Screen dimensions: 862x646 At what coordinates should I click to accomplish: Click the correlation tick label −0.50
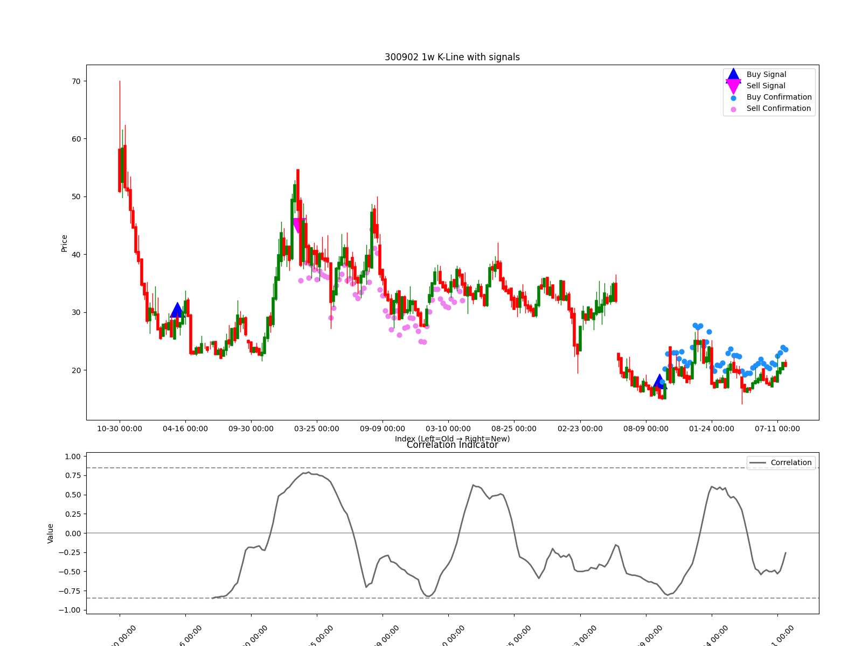(70, 572)
